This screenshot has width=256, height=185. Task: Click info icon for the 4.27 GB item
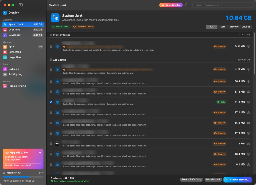point(249,69)
